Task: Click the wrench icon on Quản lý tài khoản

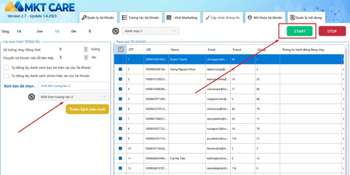Action: (x=84, y=17)
